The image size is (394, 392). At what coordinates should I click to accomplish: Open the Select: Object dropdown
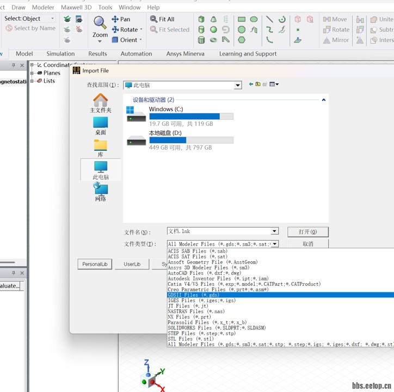click(52, 19)
